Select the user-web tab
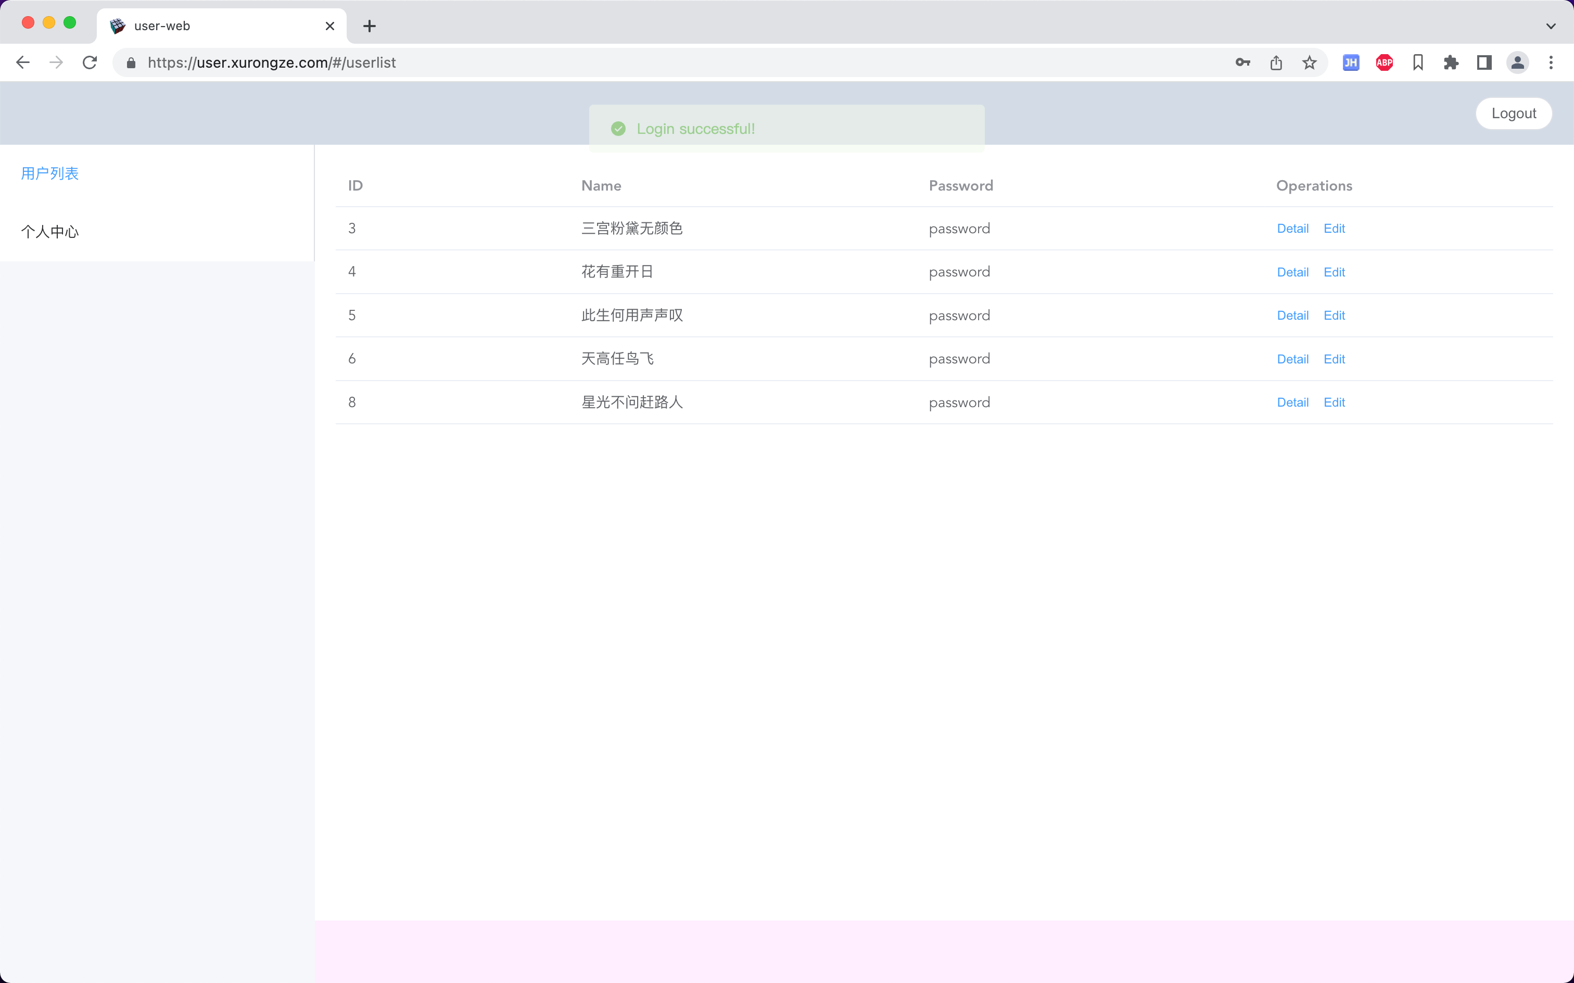The image size is (1574, 983). point(221,26)
